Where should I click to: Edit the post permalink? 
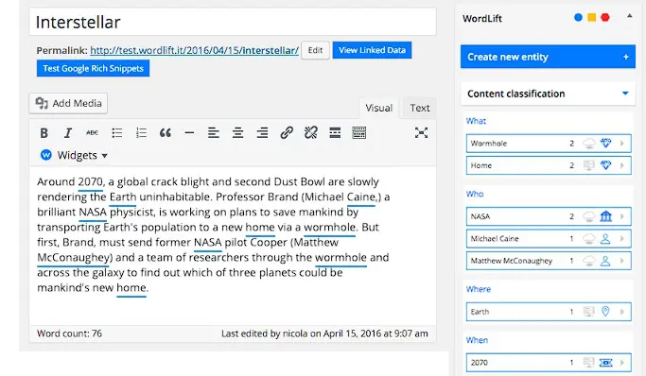(315, 50)
